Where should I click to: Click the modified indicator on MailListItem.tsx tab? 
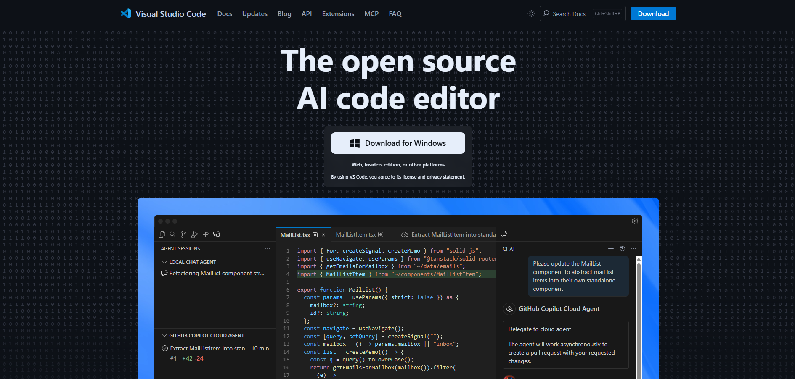click(381, 234)
